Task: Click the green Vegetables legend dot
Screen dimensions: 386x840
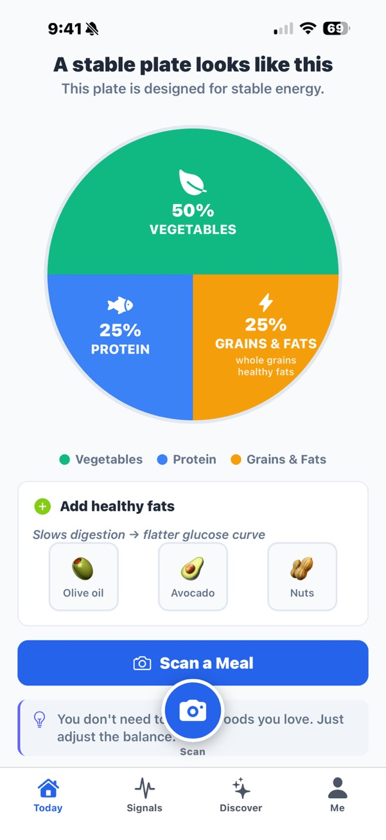Action: click(64, 460)
